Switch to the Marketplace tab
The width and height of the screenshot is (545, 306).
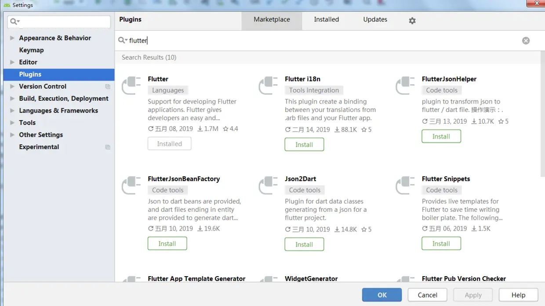[x=272, y=20]
